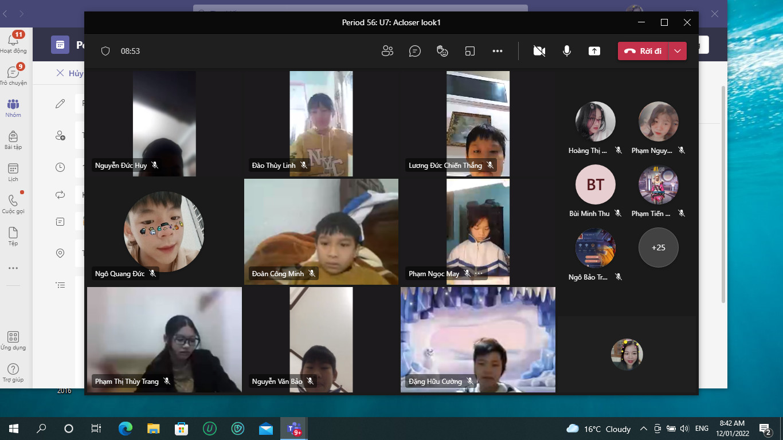This screenshot has height=440, width=783.
Task: Select Đoàn Công Minh's video tile
Action: click(x=321, y=231)
